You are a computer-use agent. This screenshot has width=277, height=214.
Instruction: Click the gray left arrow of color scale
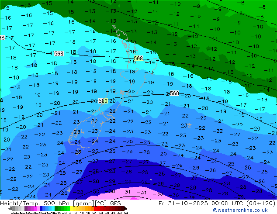click(x=10, y=208)
